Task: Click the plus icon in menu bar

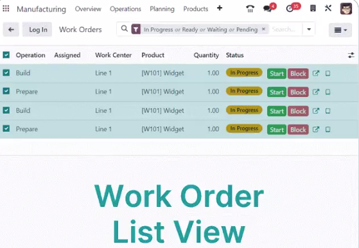Action: [x=220, y=8]
